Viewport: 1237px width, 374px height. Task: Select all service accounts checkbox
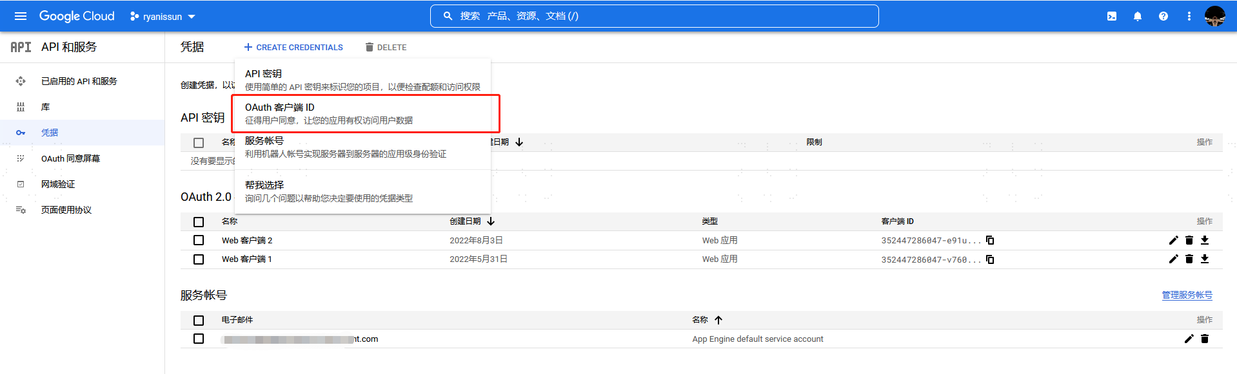pyautogui.click(x=199, y=321)
